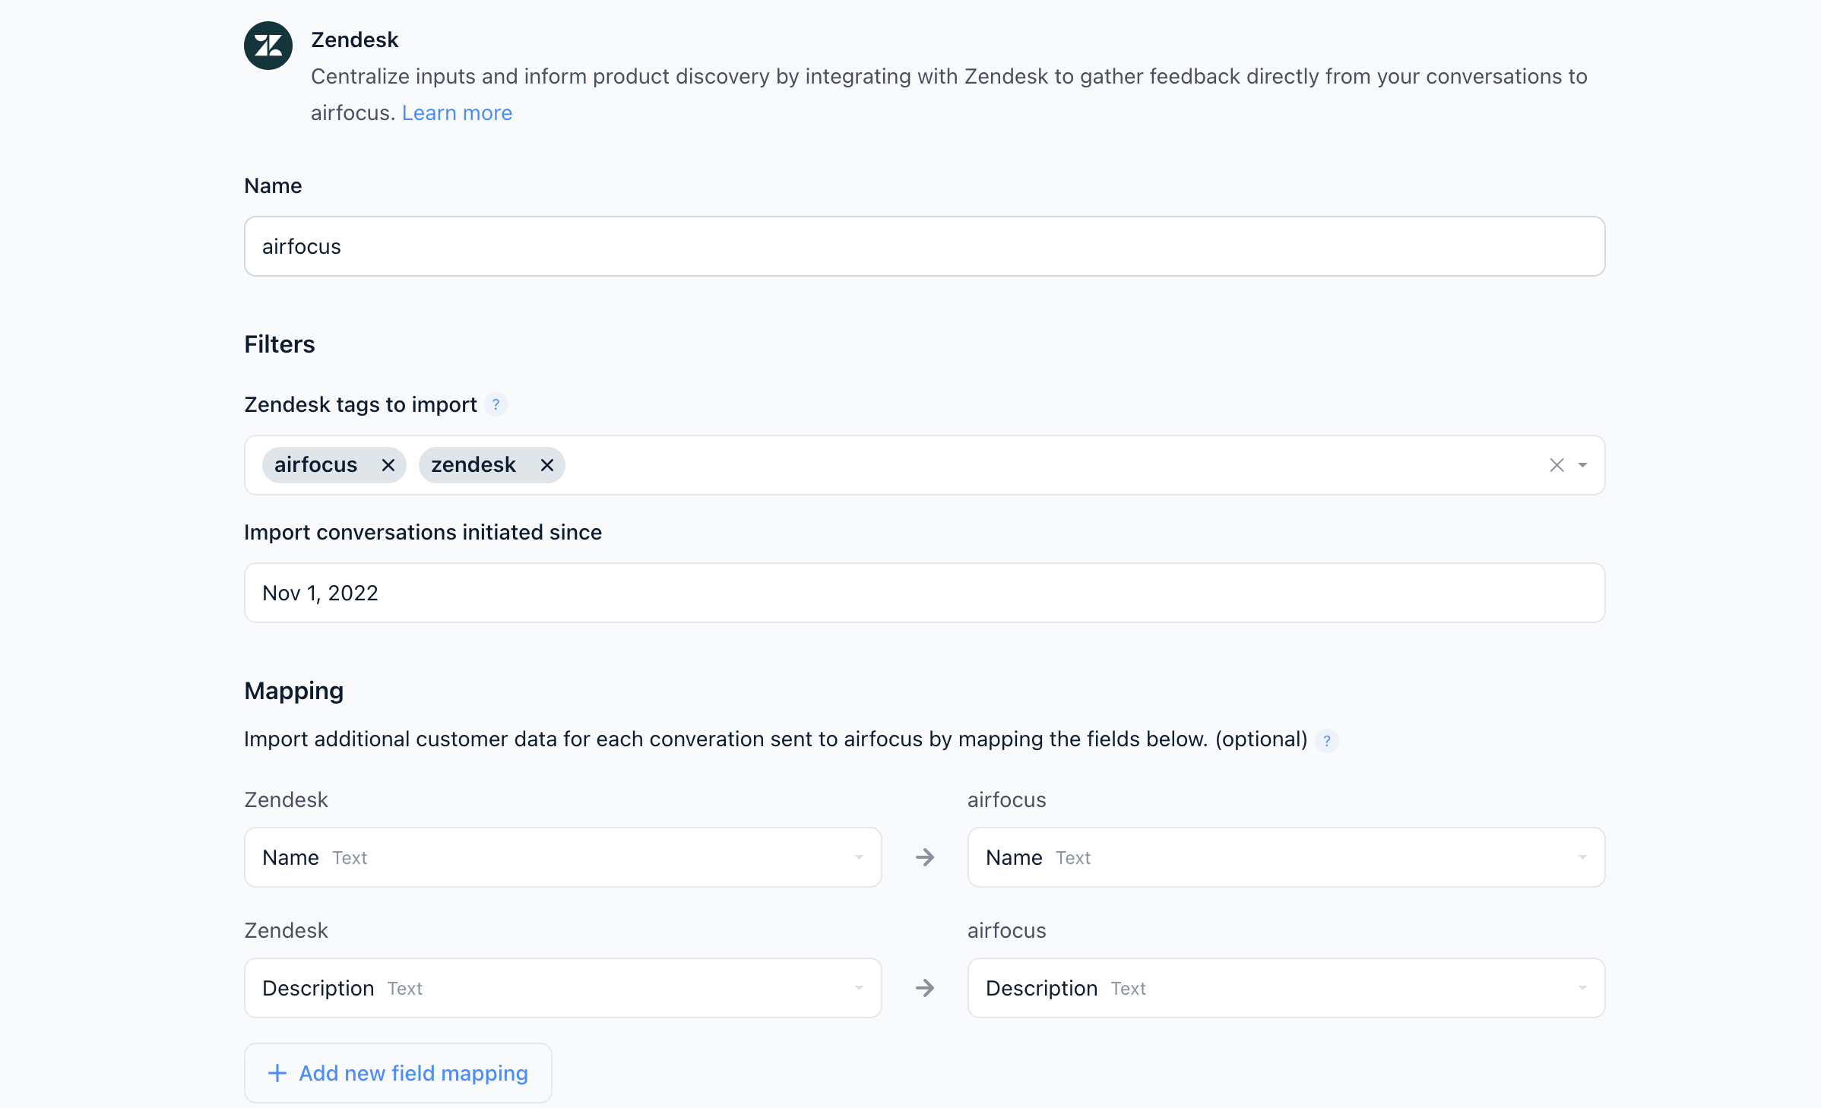Clear all tags in the tags field
This screenshot has height=1108, width=1821.
[x=1557, y=465]
